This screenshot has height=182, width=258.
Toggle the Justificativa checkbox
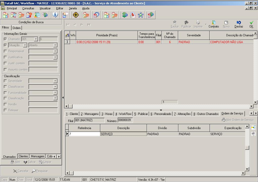(5, 57)
